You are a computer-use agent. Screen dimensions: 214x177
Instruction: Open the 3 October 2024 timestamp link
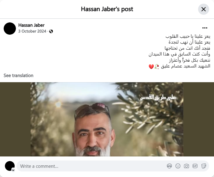click(x=32, y=31)
